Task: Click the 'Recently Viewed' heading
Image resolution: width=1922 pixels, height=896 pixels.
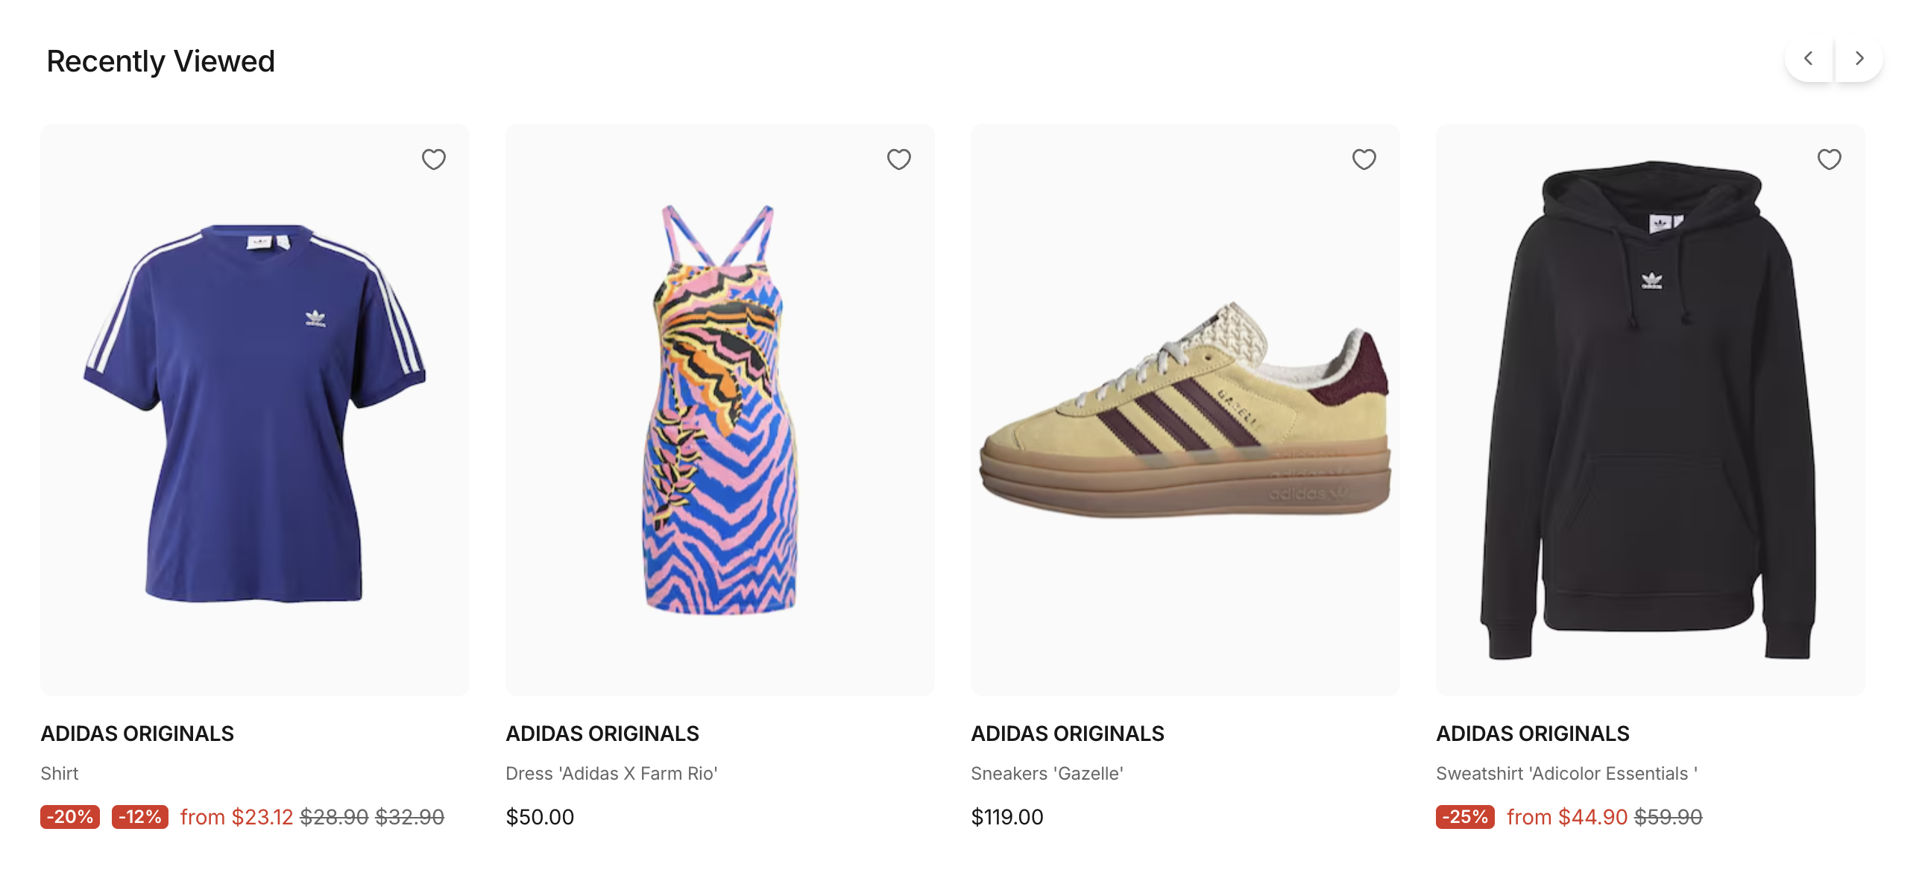Action: [x=160, y=61]
